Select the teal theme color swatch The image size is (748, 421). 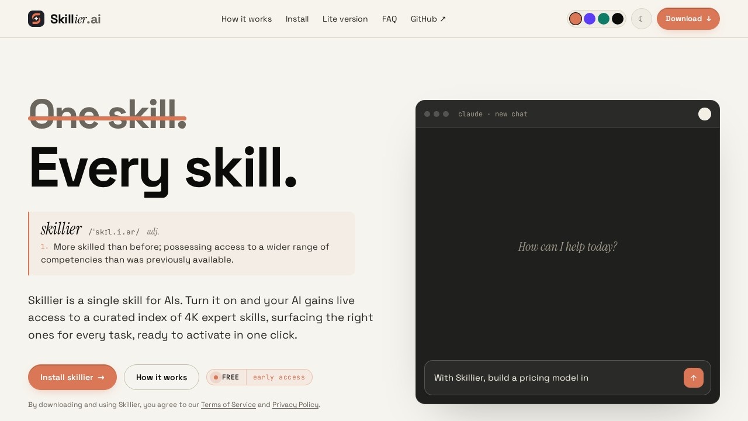point(604,19)
